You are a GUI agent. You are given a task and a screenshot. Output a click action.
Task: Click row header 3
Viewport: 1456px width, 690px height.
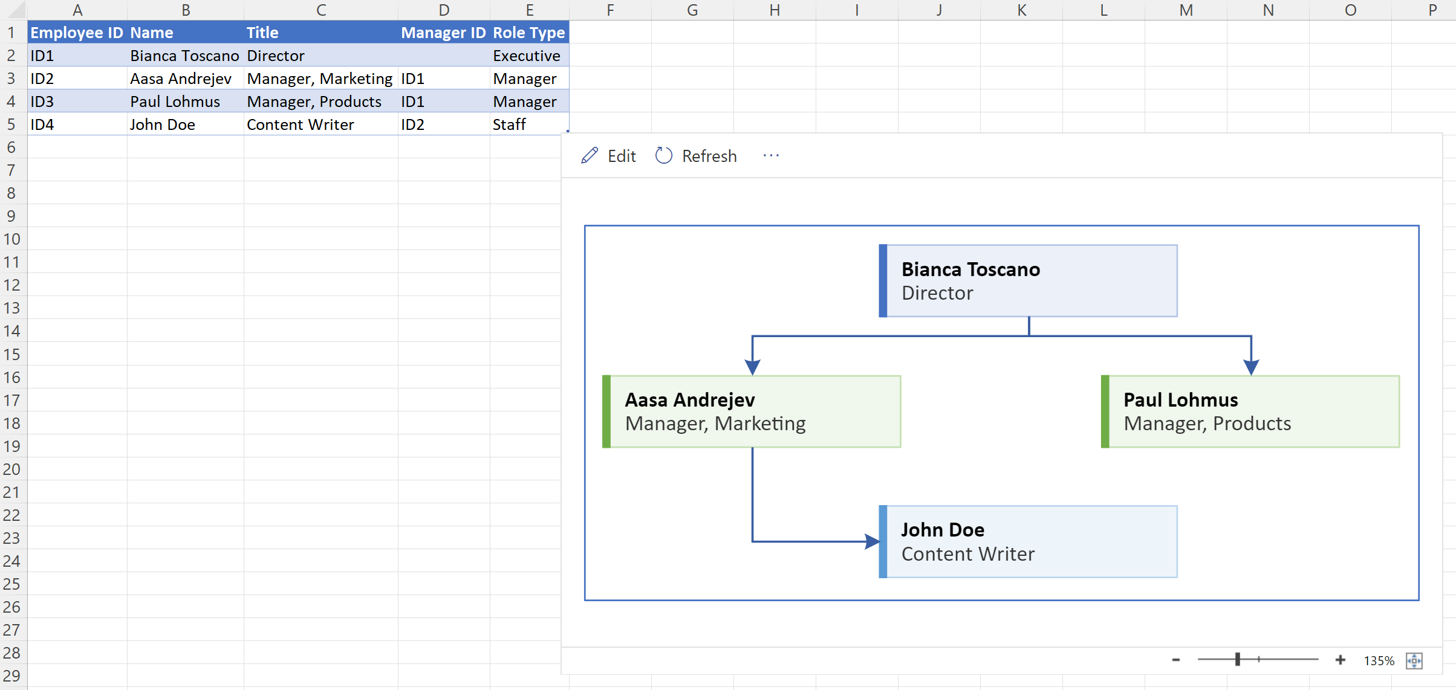click(11, 78)
